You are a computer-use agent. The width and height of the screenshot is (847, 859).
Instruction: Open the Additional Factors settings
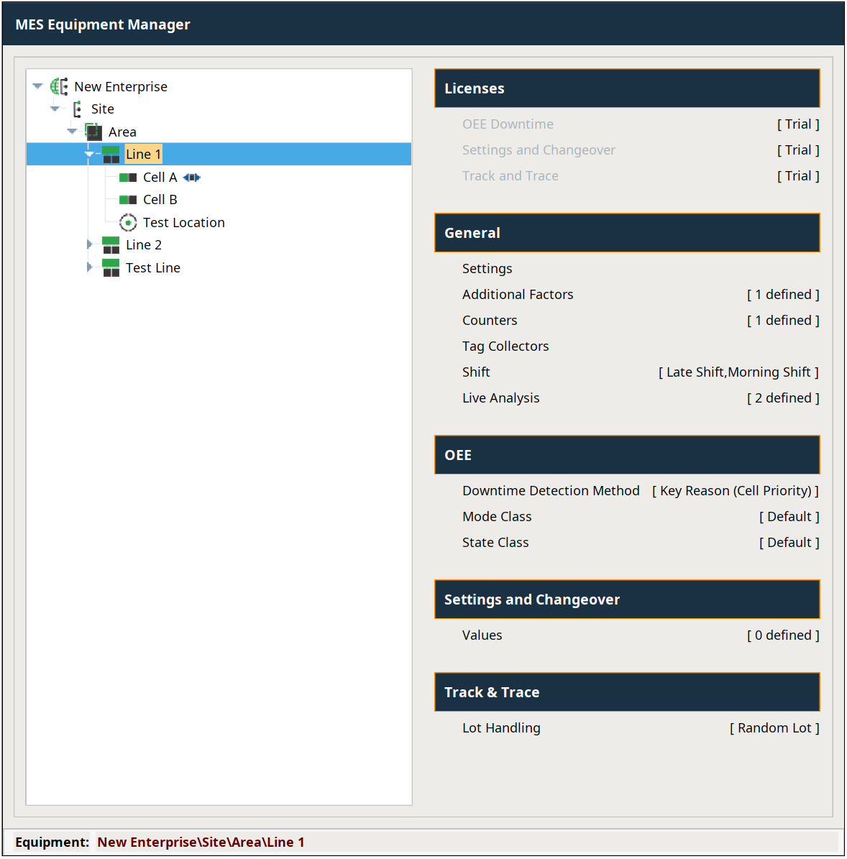click(517, 295)
